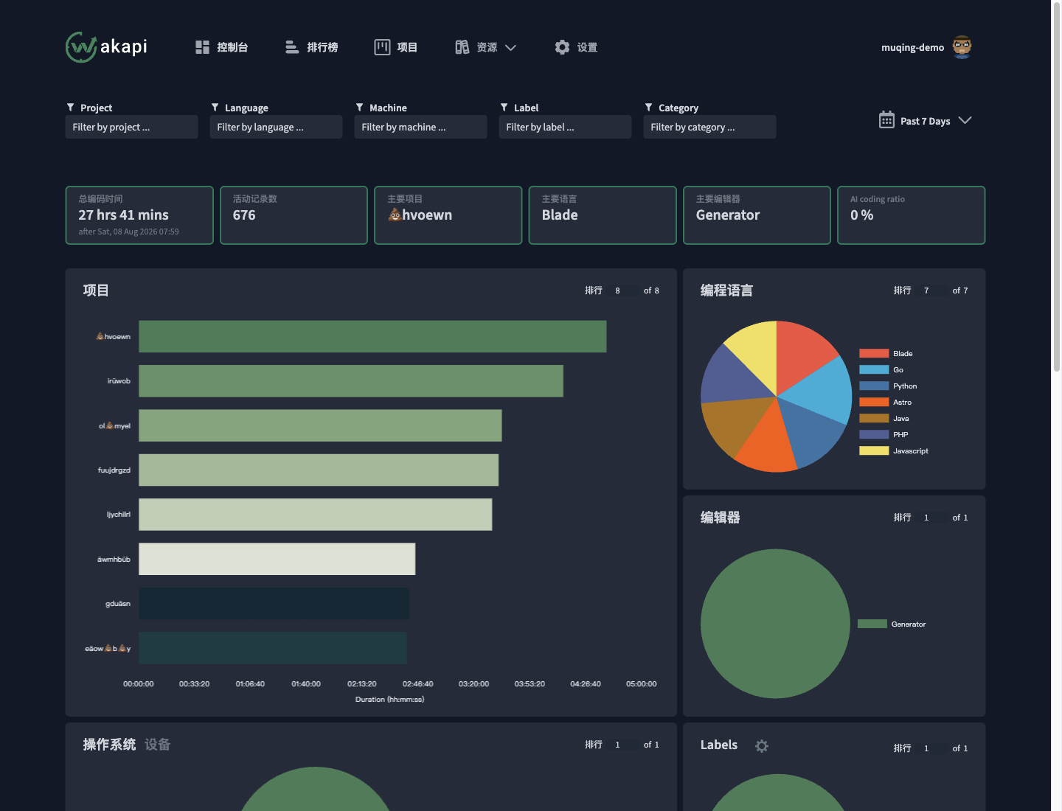Click the 编辑器 chart top-count input
Viewport: 1062px width, 811px height.
[x=934, y=518]
